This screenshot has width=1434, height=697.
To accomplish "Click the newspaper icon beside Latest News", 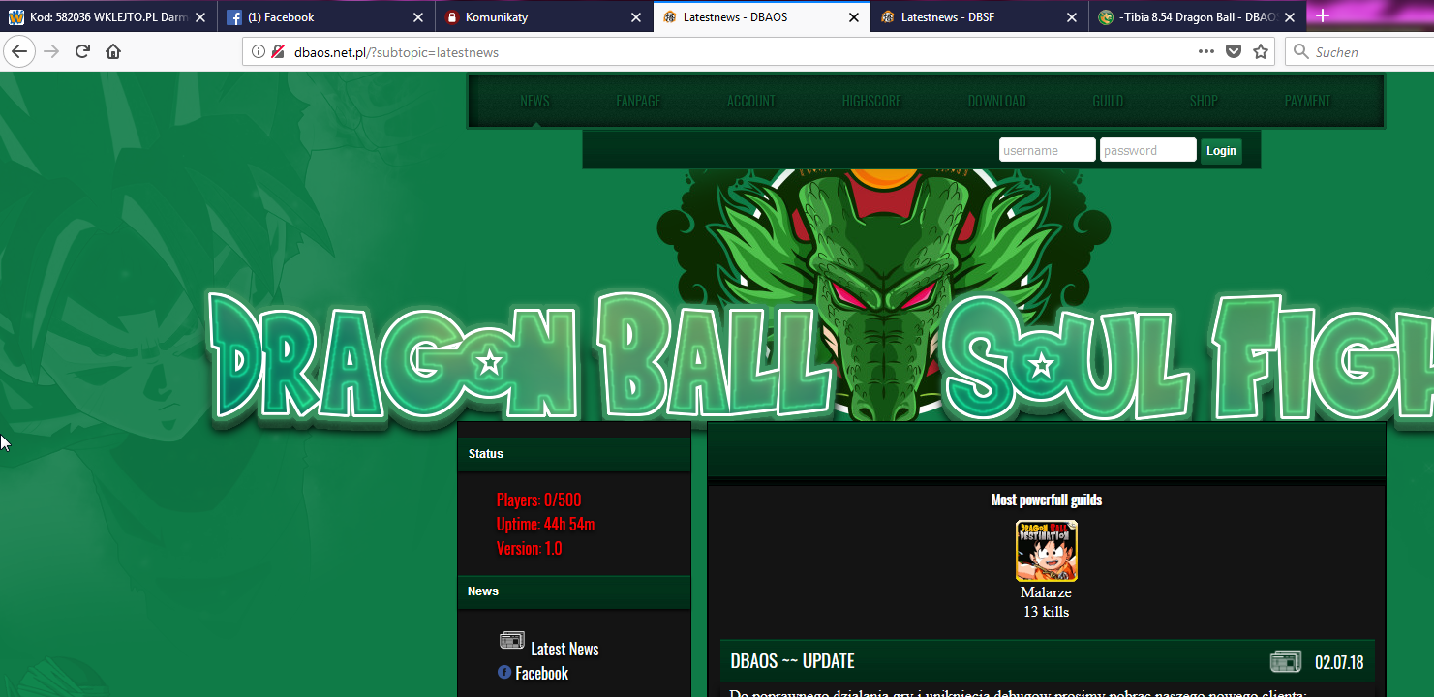I will click(512, 640).
